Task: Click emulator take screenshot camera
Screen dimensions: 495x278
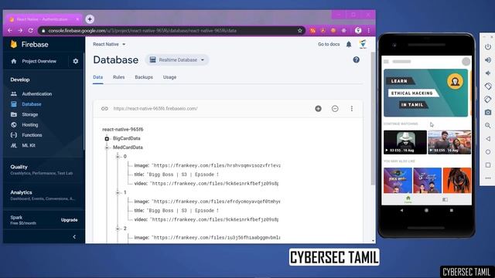Action: pyautogui.click(x=488, y=112)
